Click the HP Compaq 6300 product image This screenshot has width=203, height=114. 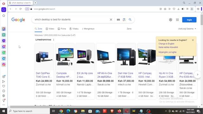tap(147, 57)
